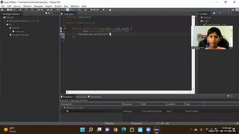Open main.java in Package Explorer
This screenshot has width=239, height=134.
point(19,31)
